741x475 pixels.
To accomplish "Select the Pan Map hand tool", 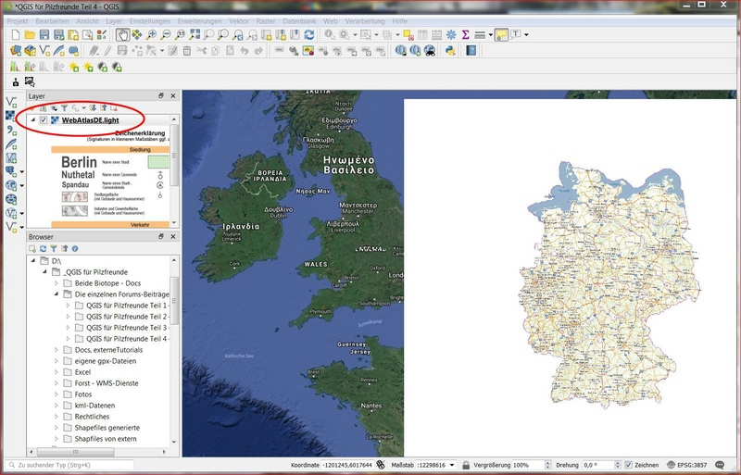I will coord(122,34).
